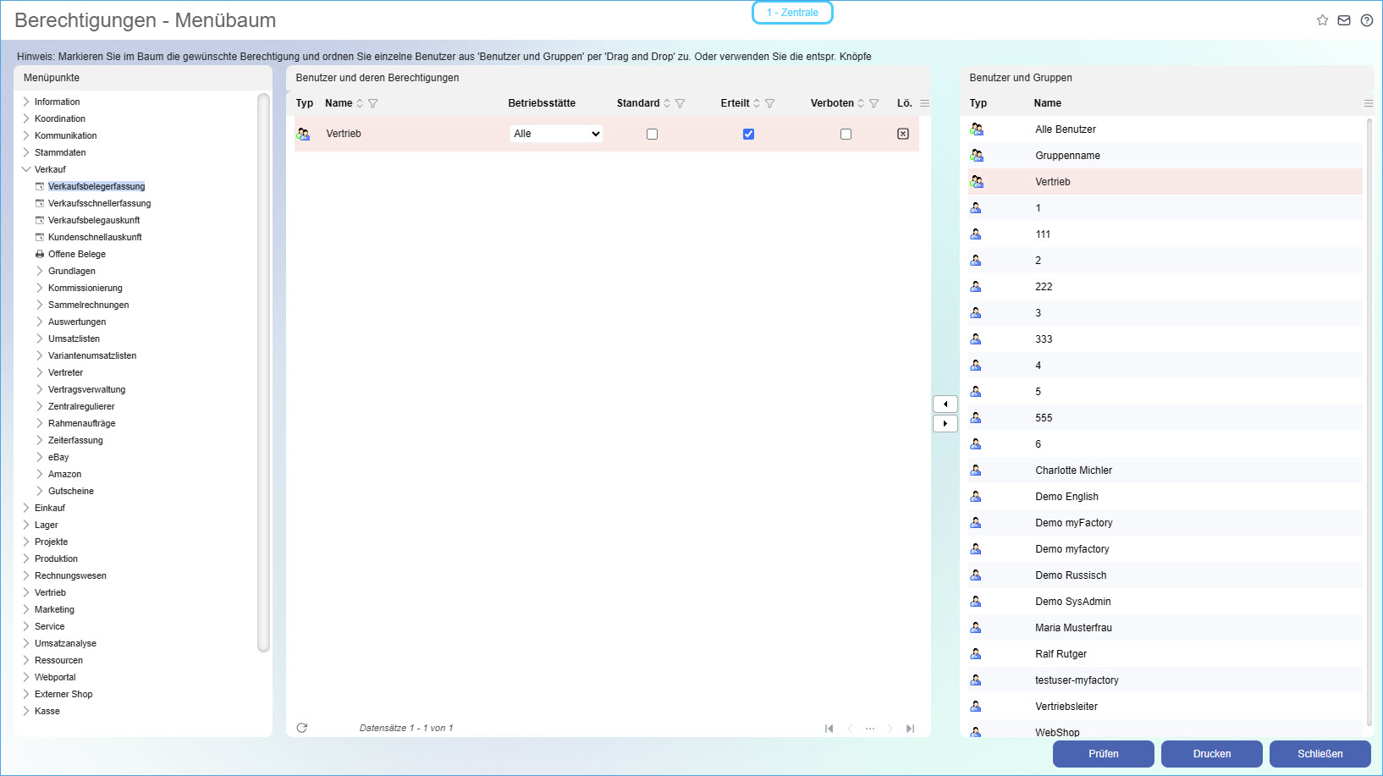Select Verkaufsschnellerfassung menu item
Viewport: 1383px width, 776px height.
tap(99, 203)
